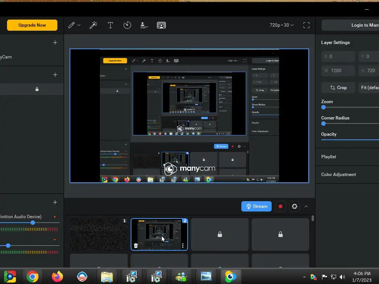Select preset thumbnail 1

(98, 234)
